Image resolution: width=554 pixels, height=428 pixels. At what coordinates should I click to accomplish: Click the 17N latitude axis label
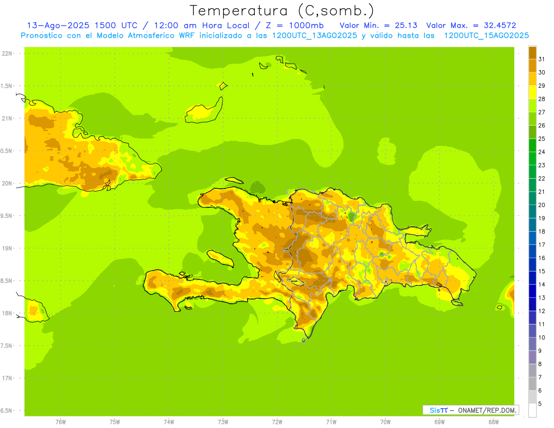tap(7, 378)
